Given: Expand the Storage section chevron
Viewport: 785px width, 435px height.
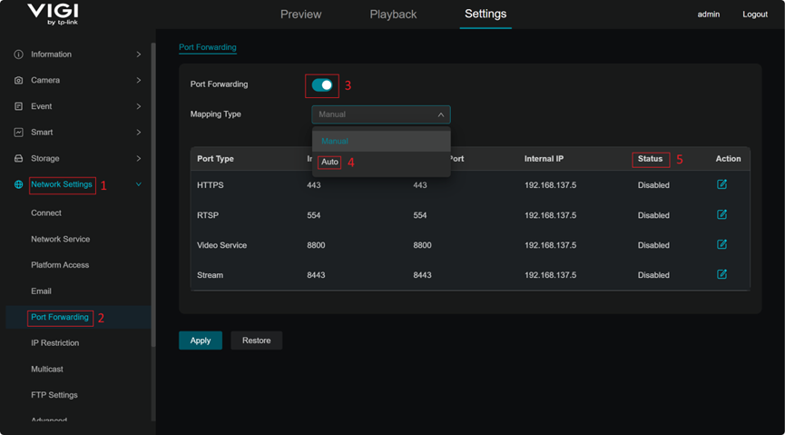Looking at the screenshot, I should click(139, 158).
